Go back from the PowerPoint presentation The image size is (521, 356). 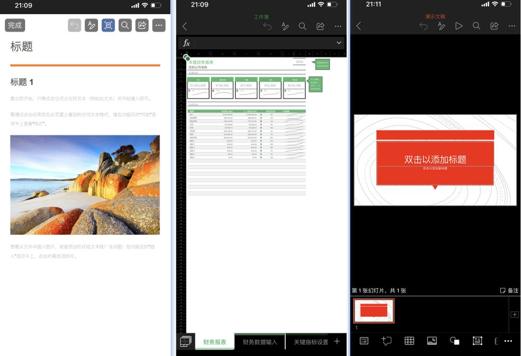pyautogui.click(x=358, y=26)
